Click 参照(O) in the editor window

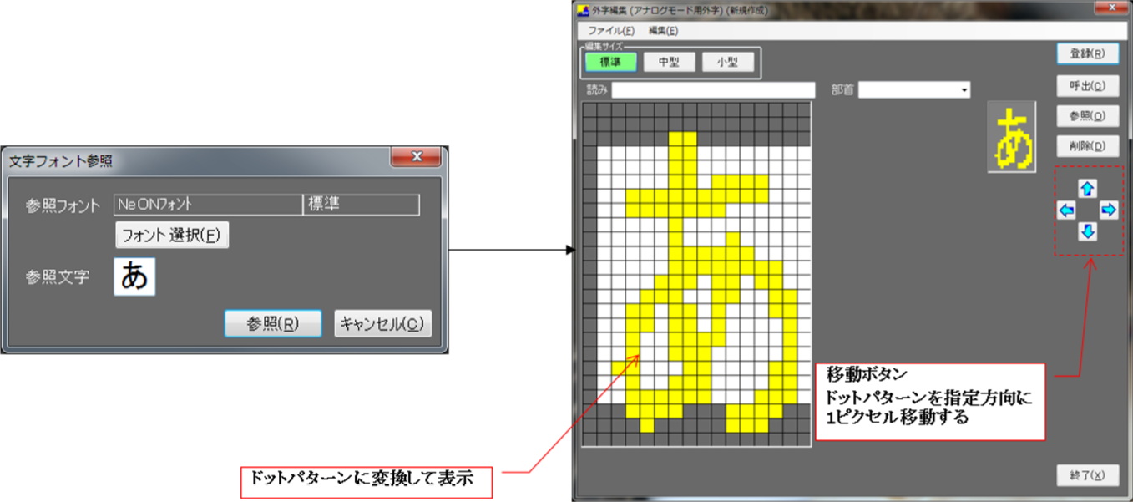1087,116
